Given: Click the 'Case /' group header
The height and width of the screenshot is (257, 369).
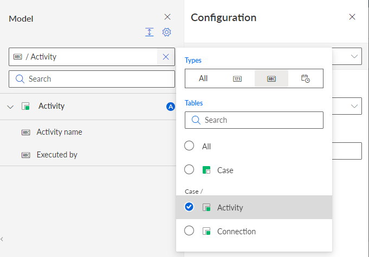Looking at the screenshot, I should pos(193,192).
